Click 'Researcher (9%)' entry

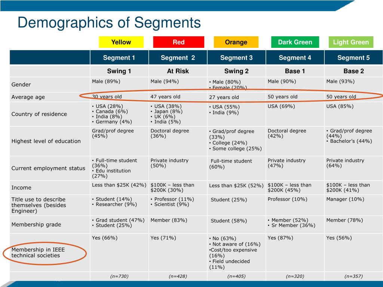click(114, 204)
